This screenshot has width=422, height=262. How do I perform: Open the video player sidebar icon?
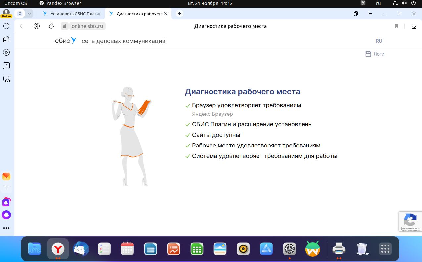[x=6, y=52]
